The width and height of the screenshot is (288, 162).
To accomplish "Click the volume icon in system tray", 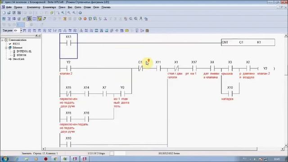I will [x=255, y=159].
